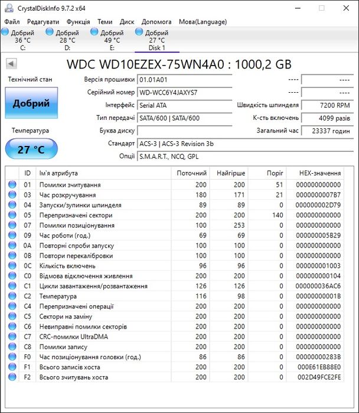Viewport: 359px width, 413px height.
Task: Click status icon for F1 Всього записів хоста
Action: coord(12,367)
